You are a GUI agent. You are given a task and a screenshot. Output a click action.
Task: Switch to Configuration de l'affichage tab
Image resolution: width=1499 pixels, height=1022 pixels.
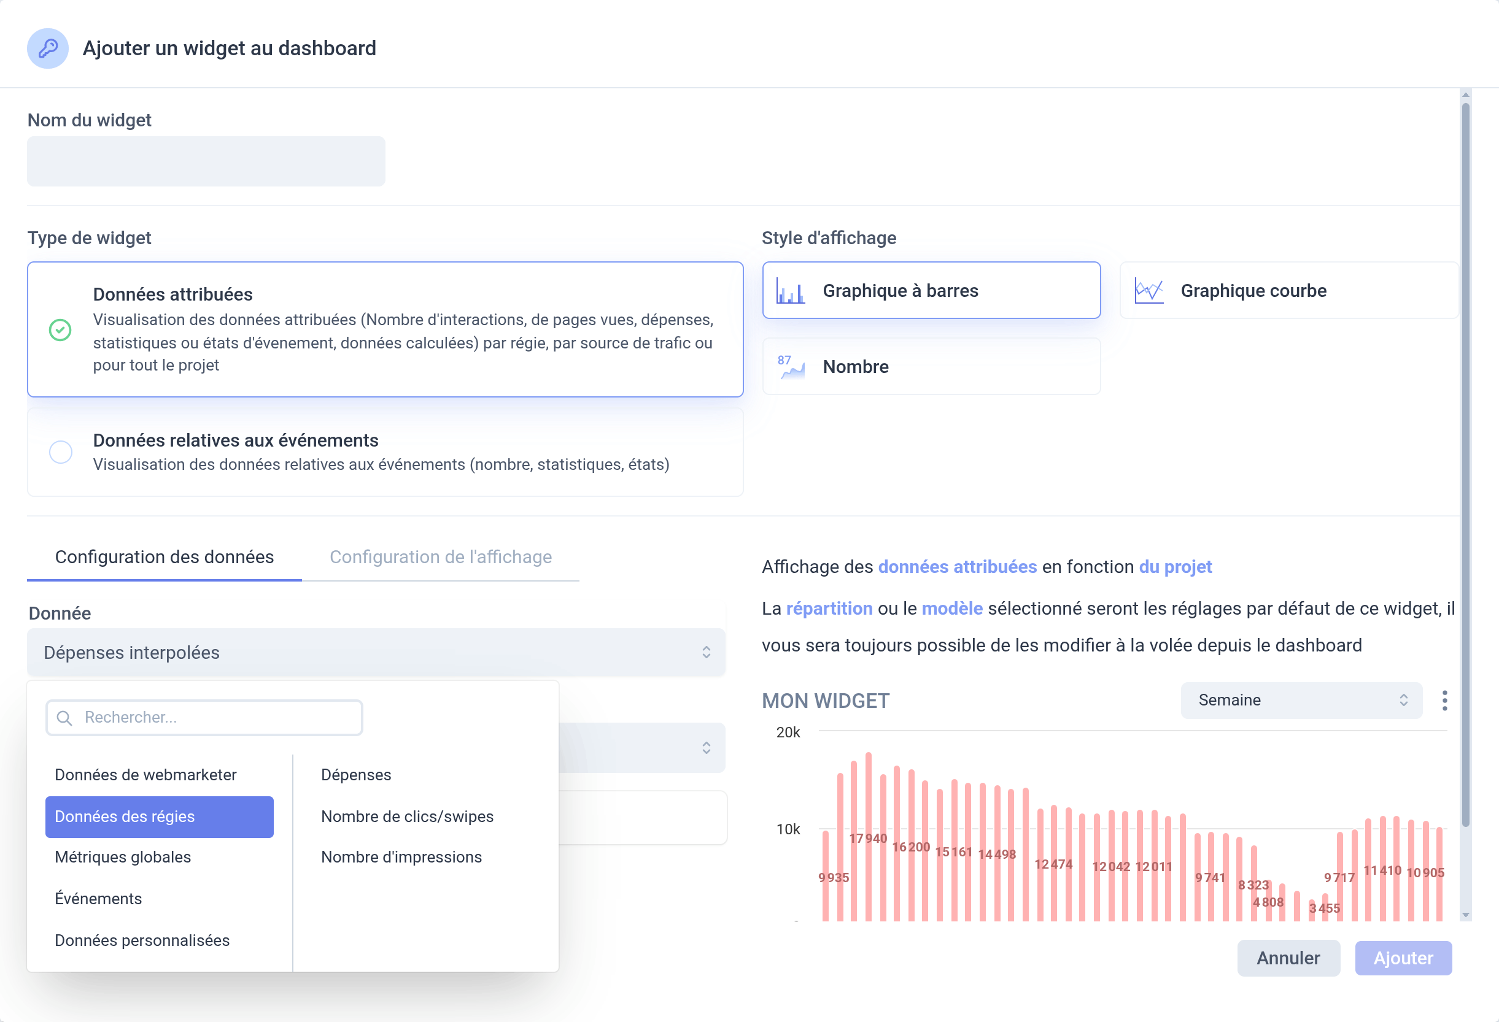pyautogui.click(x=441, y=557)
